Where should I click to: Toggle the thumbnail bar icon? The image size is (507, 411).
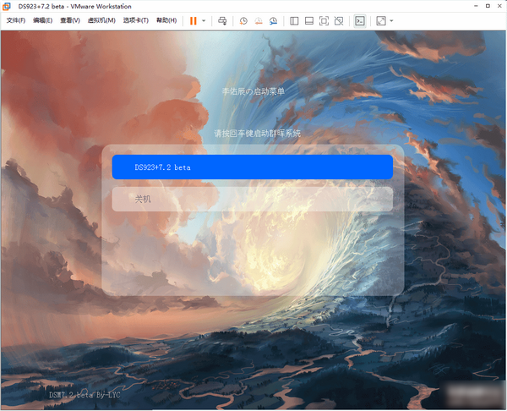[x=309, y=21]
